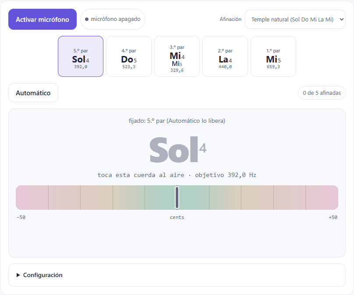
Task: Click the +50 label of meter
Action: 333,217
